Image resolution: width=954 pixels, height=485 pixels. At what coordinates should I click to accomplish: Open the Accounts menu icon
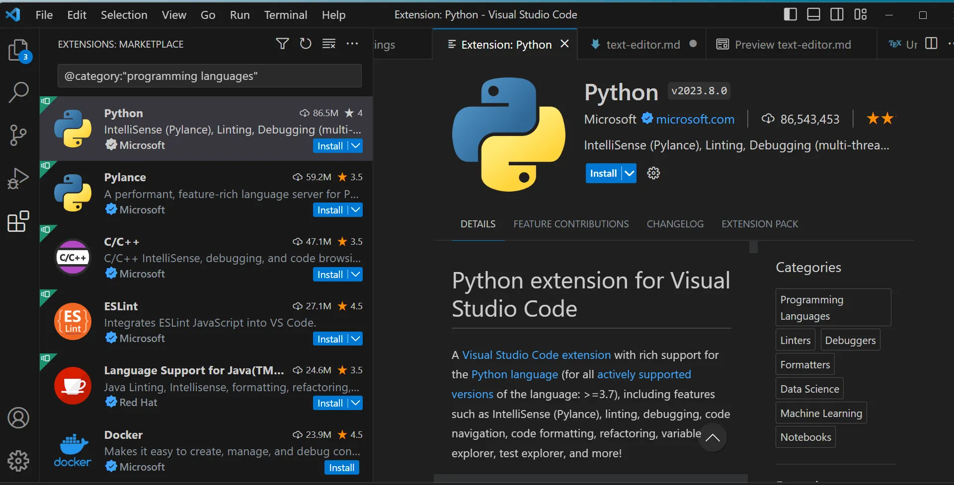[18, 418]
